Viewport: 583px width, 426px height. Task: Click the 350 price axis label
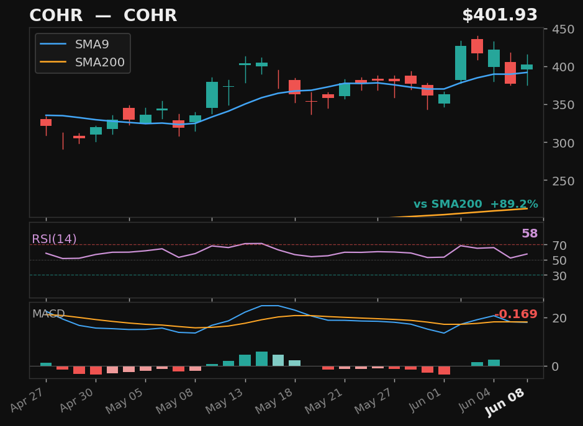tap(563, 105)
